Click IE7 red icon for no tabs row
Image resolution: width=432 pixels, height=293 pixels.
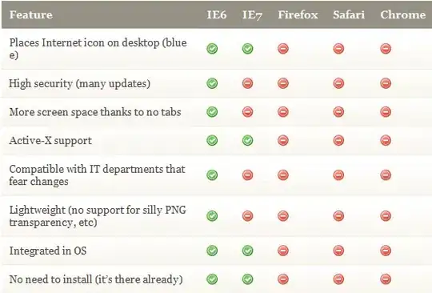pos(248,112)
